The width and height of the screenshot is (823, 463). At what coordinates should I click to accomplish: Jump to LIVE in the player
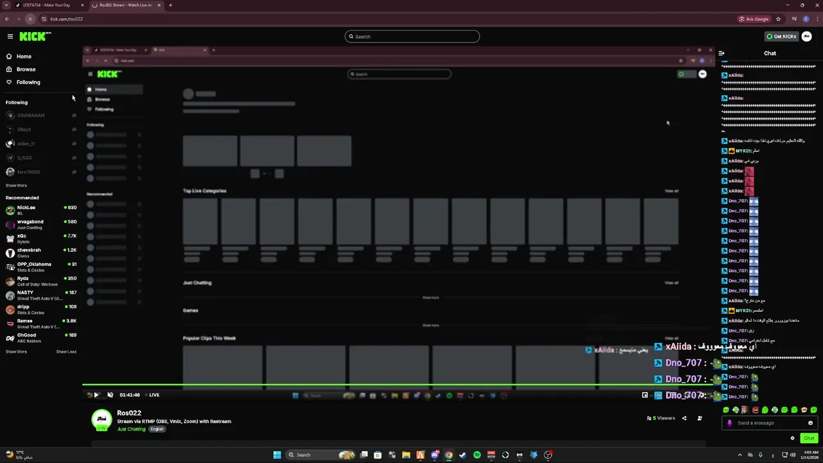[152, 395]
